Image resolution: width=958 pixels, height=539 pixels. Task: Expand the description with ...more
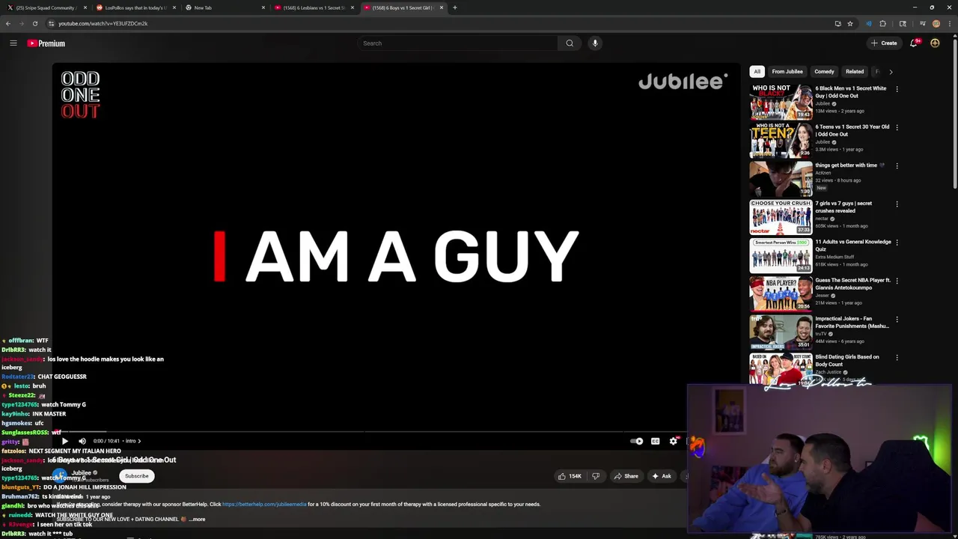pyautogui.click(x=197, y=519)
